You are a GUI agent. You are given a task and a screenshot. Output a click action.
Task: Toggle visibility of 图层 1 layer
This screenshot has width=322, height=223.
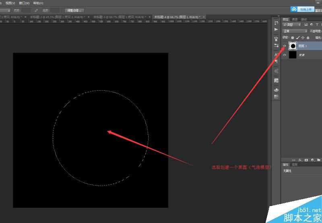(285, 46)
